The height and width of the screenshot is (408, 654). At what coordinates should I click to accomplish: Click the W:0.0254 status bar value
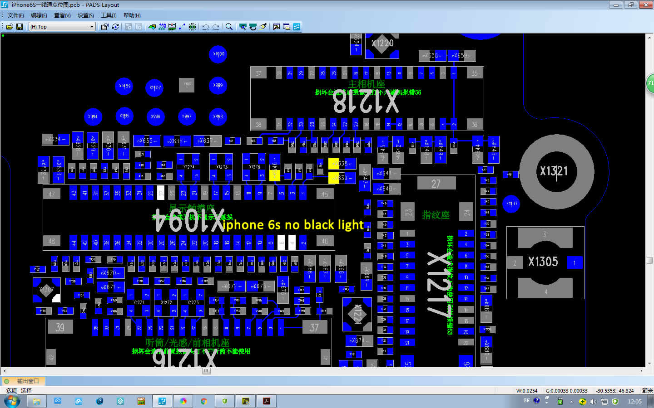[527, 391]
